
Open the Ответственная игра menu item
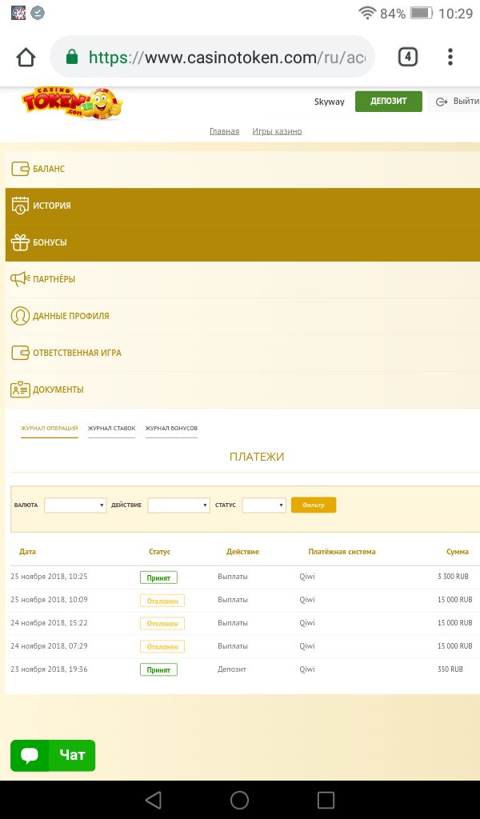pos(77,353)
